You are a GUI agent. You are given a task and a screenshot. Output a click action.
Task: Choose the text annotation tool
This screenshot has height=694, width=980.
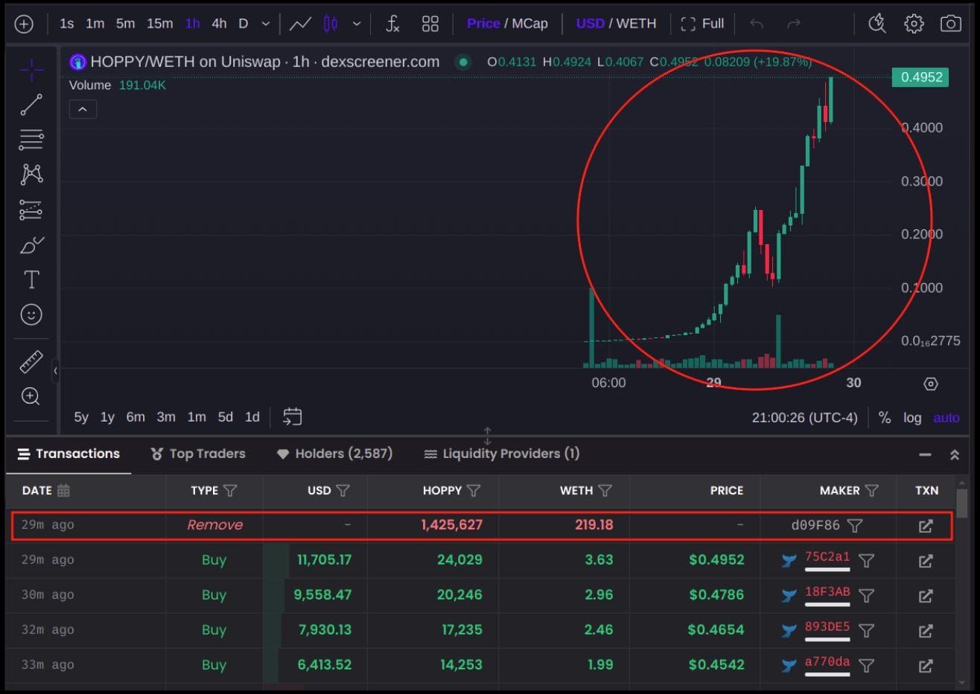point(31,280)
